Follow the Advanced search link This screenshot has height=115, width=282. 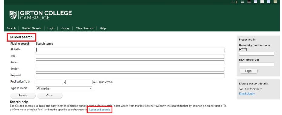(99, 110)
